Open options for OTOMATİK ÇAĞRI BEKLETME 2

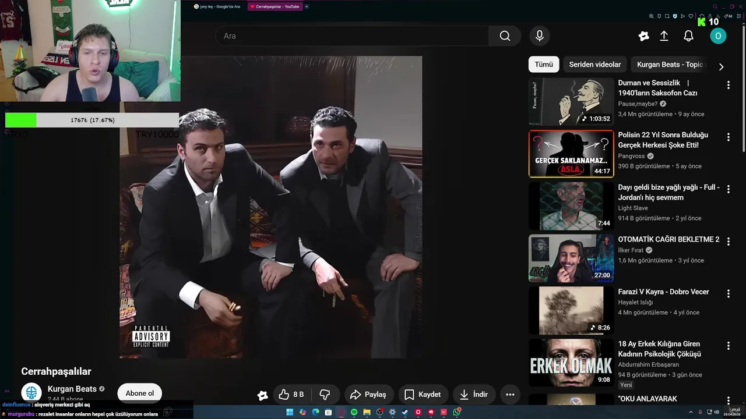coord(728,242)
